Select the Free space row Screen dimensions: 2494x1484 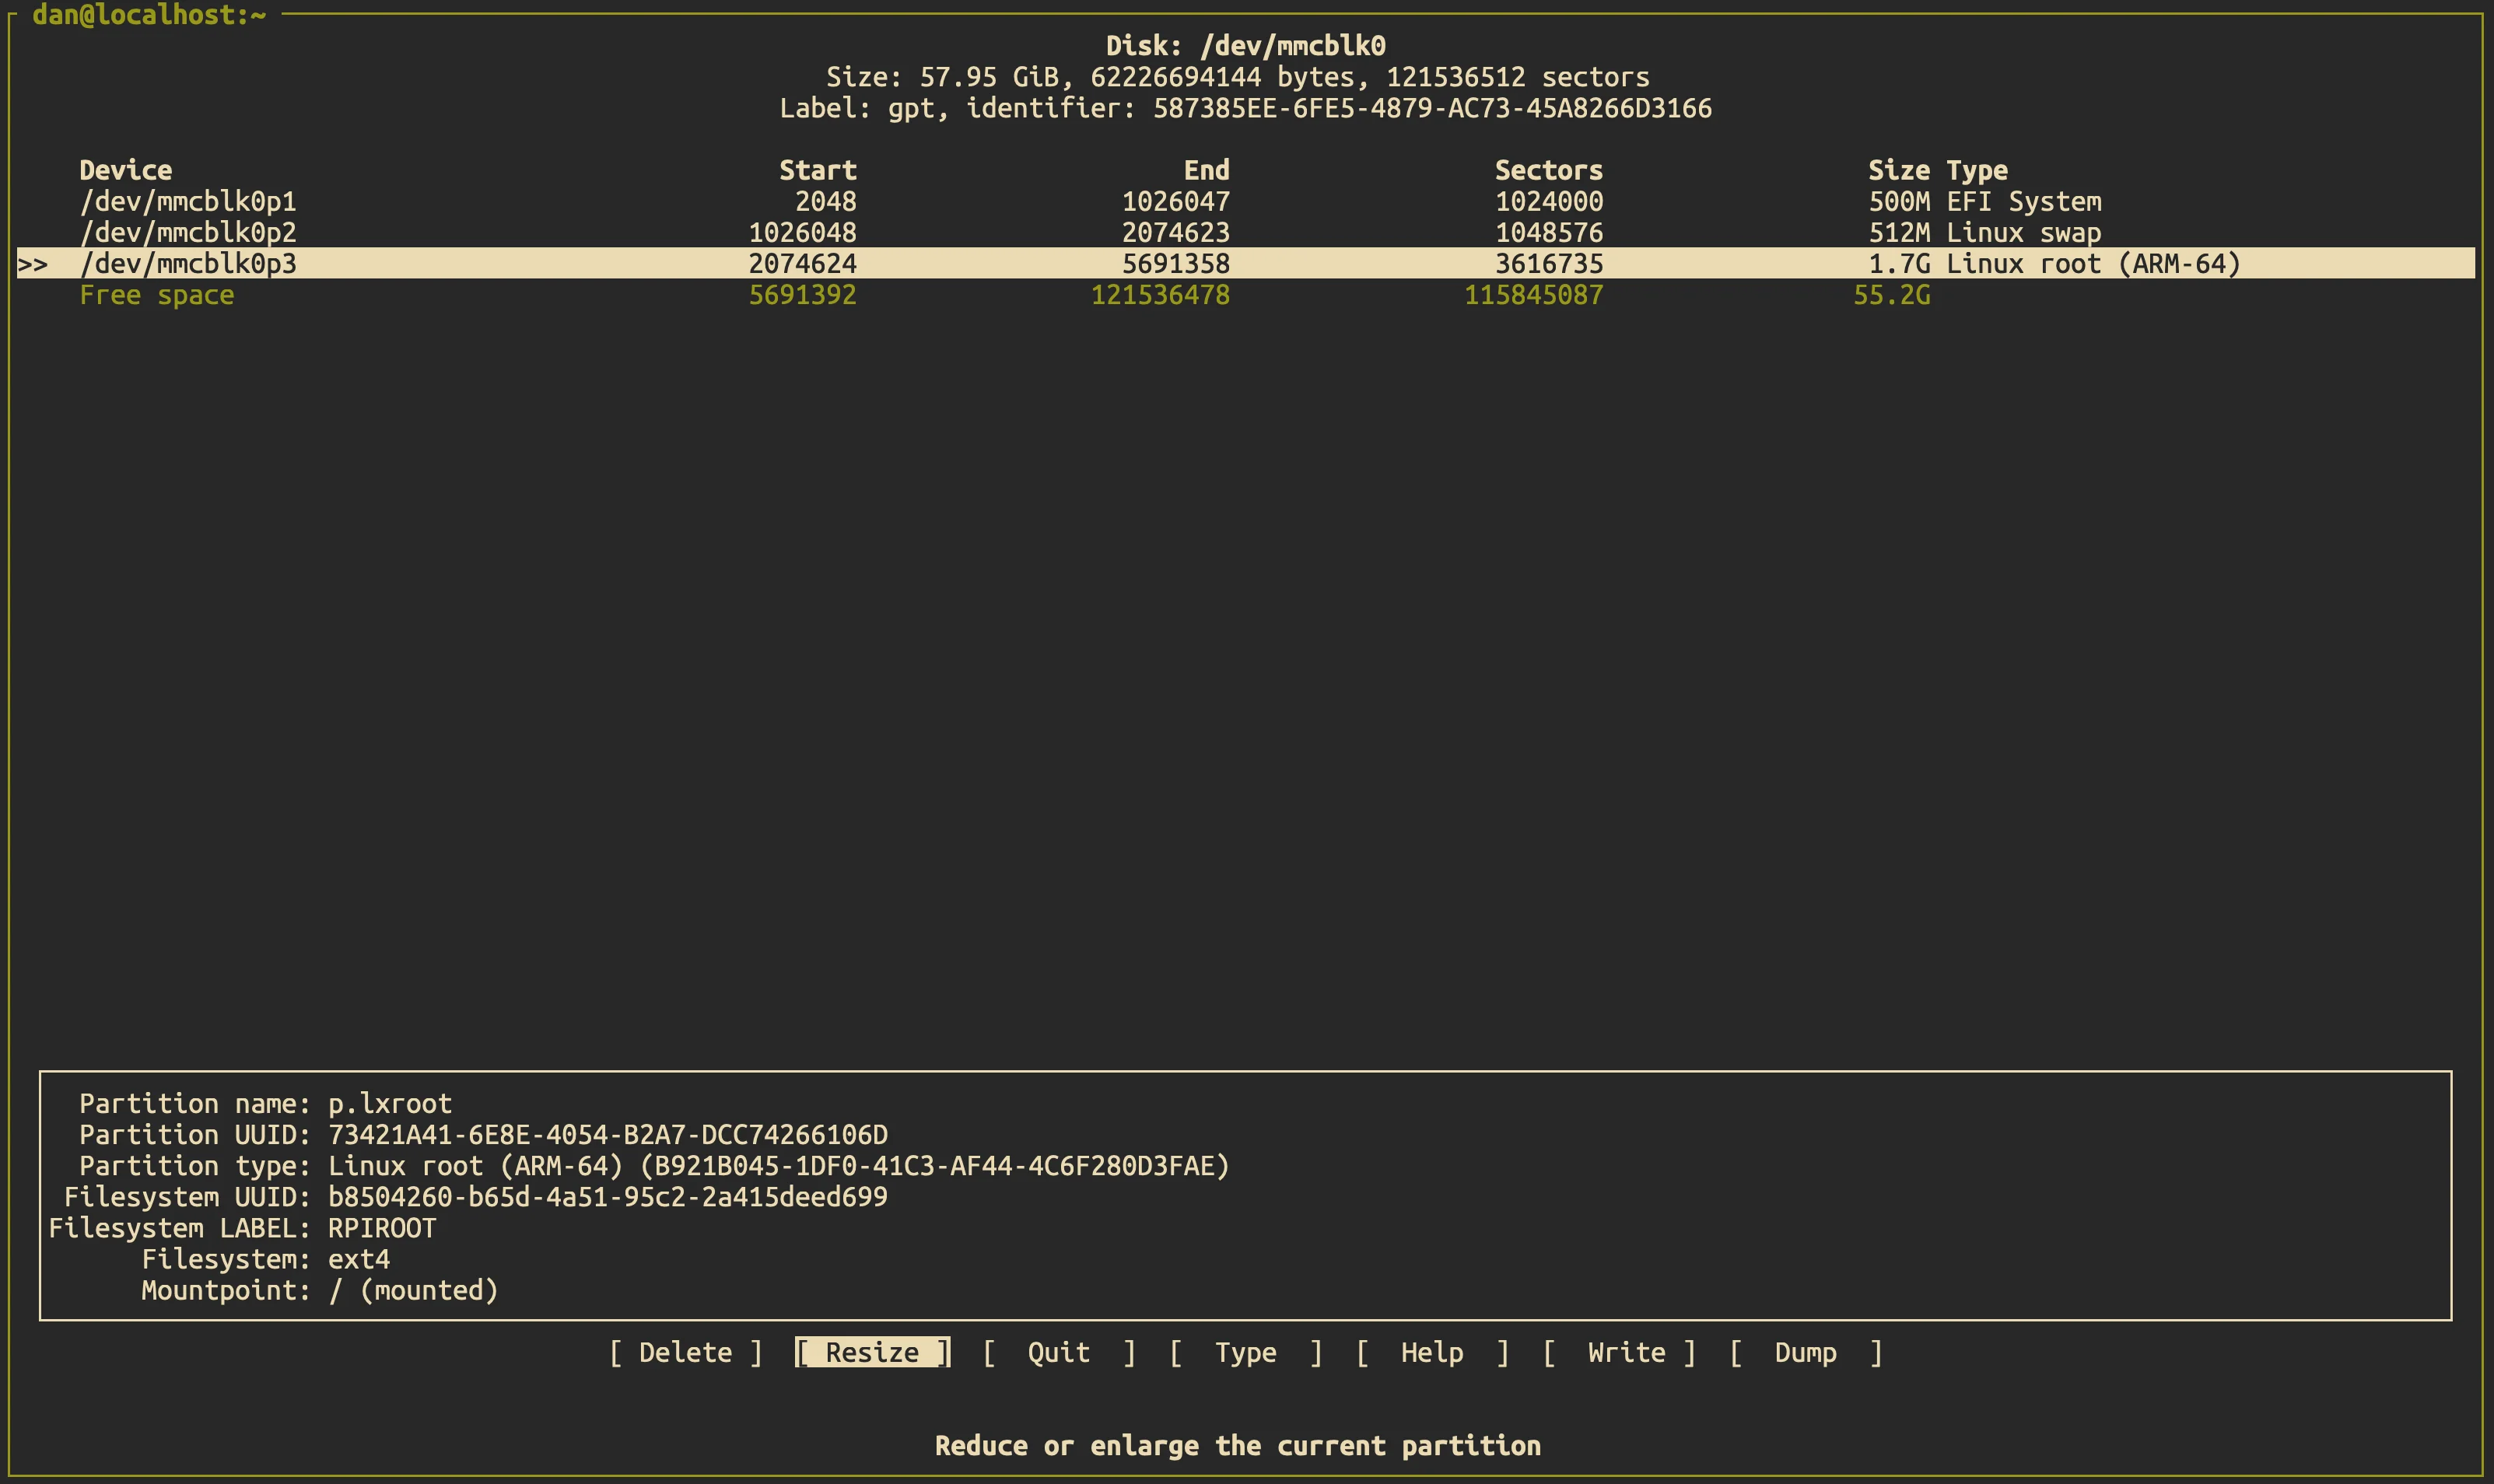pos(158,294)
